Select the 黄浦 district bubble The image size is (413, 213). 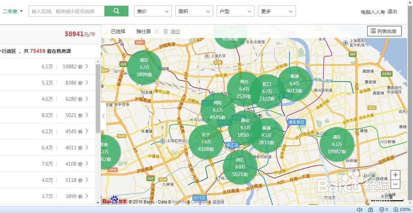point(266,135)
